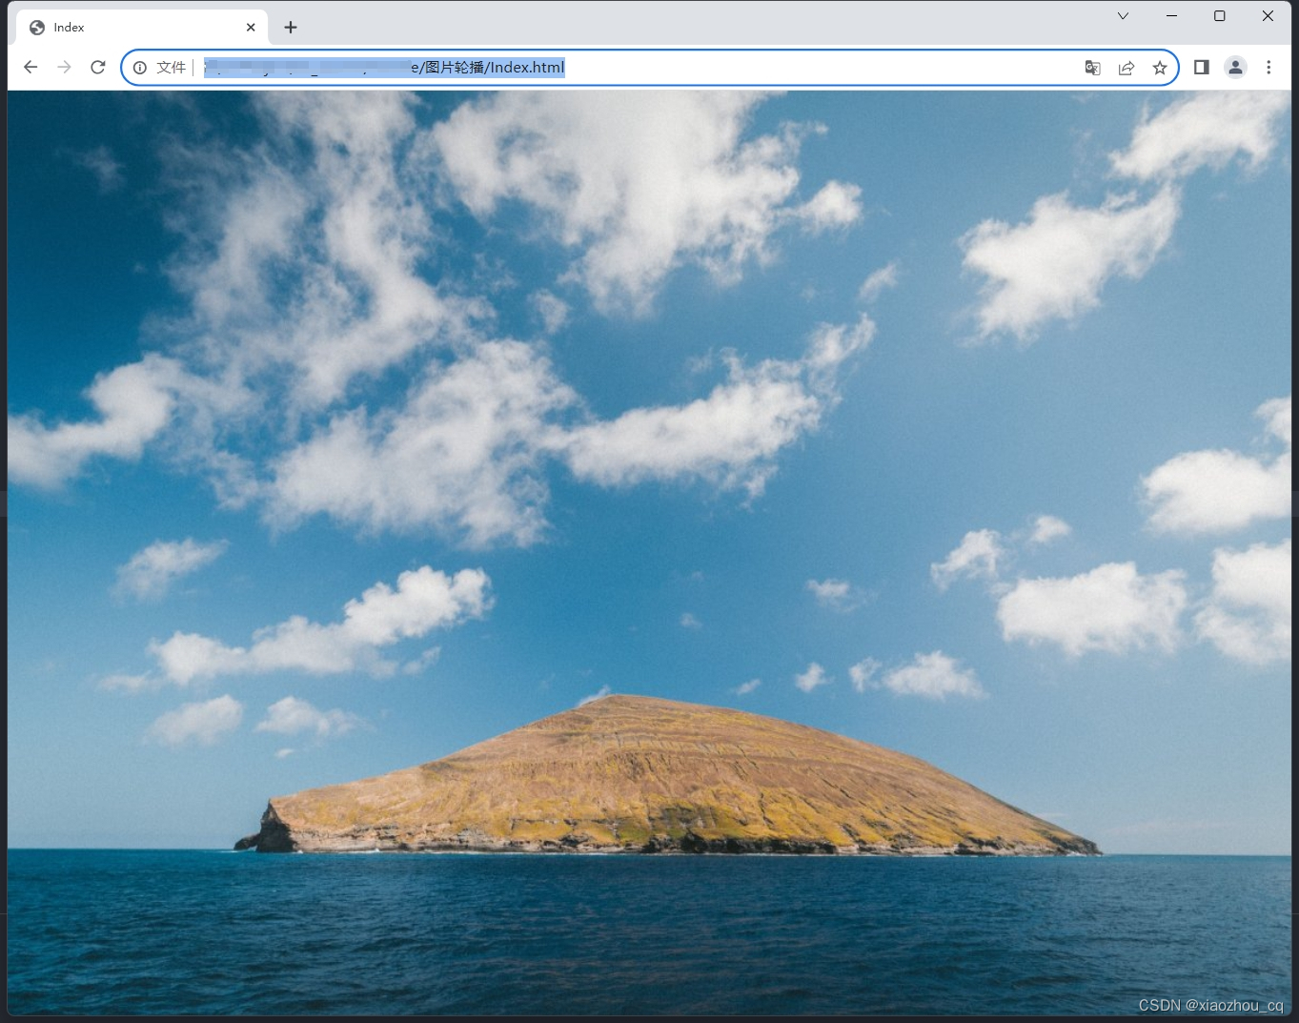Open the Chrome three-dot menu
The image size is (1299, 1023).
pos(1269,67)
